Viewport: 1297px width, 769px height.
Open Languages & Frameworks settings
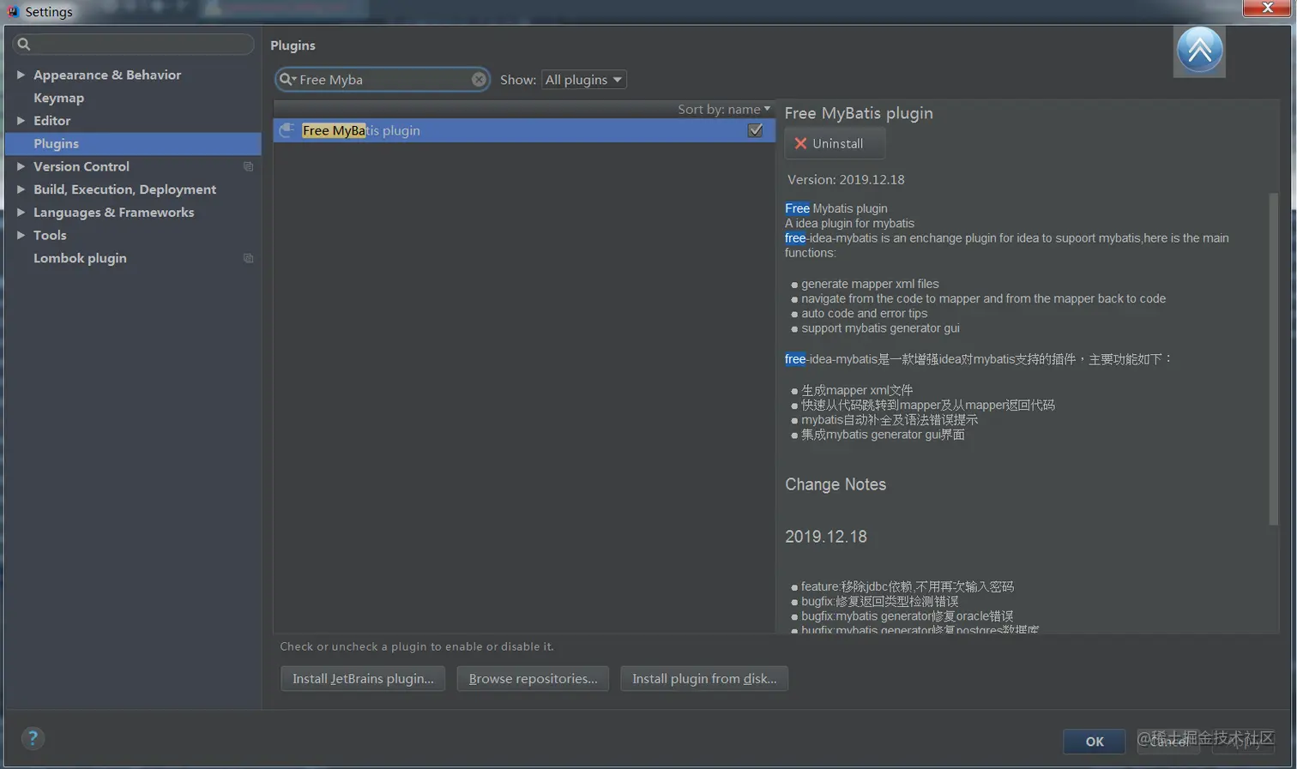113,212
